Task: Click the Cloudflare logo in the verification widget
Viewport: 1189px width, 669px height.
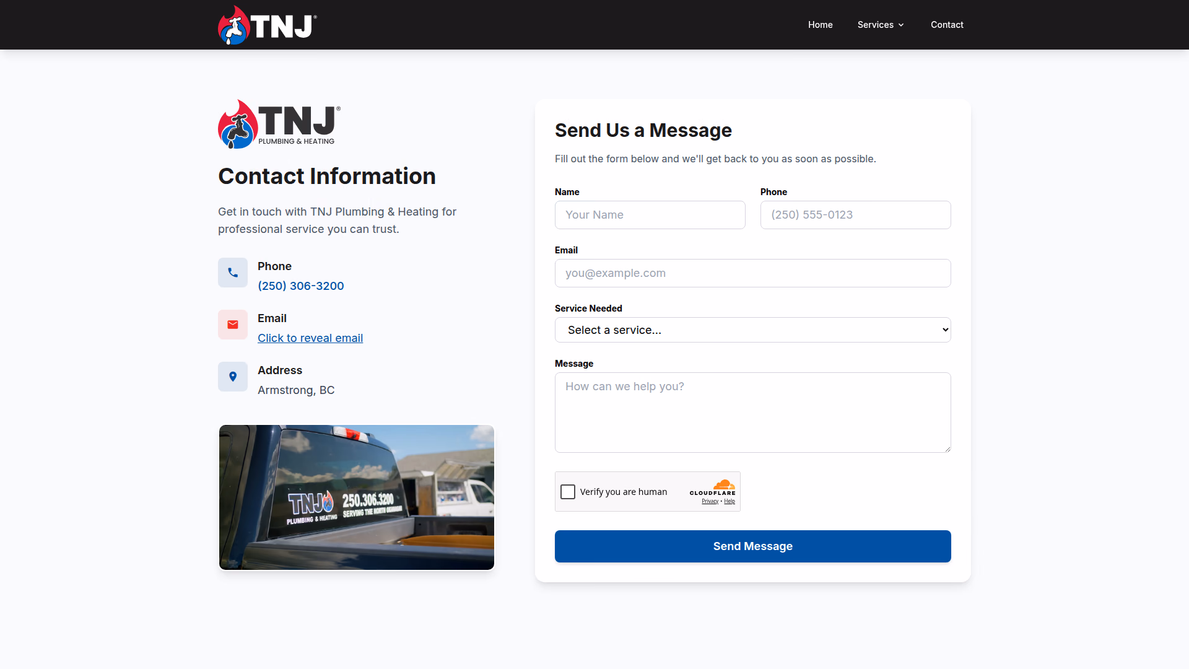Action: tap(713, 487)
